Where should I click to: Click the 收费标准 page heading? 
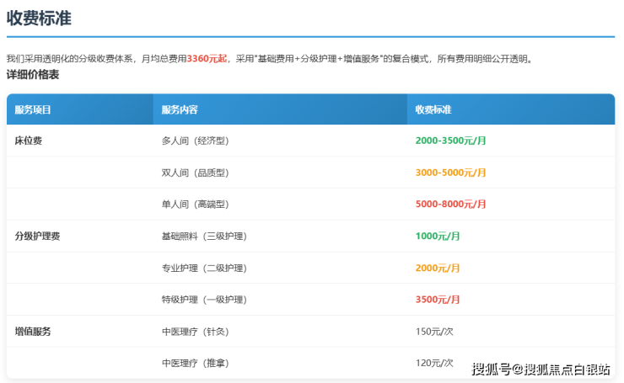coord(41,18)
